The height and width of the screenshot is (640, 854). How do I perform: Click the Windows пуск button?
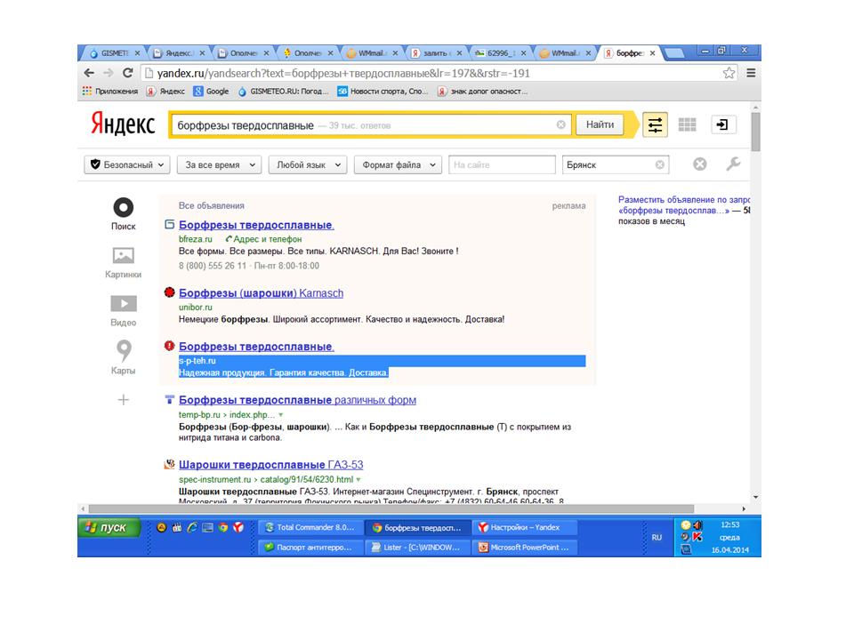(x=109, y=527)
